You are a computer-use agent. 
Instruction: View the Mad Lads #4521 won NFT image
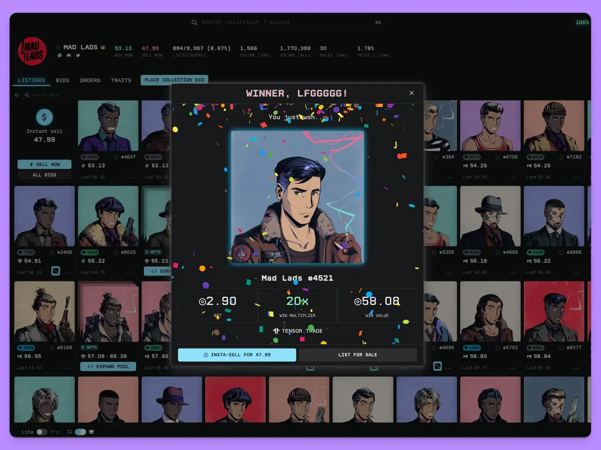(297, 197)
